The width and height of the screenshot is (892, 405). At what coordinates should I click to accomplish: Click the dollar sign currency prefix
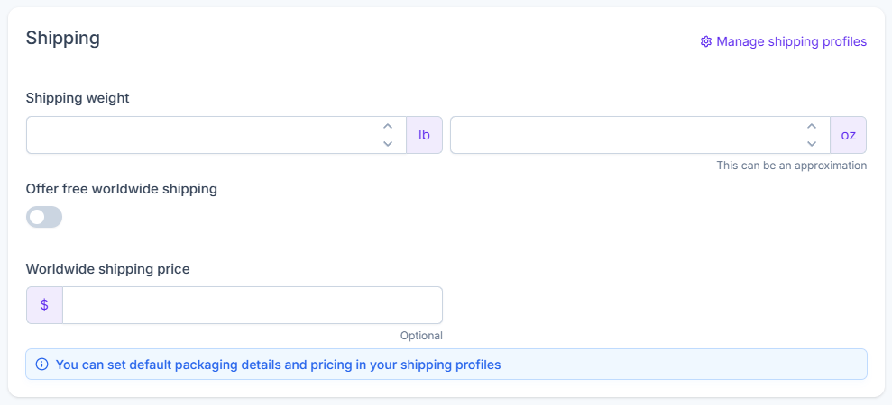coord(44,305)
